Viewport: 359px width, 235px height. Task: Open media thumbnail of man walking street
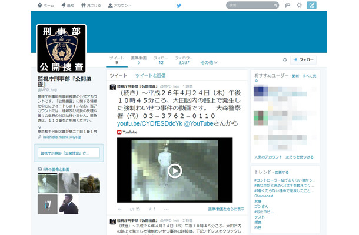point(48,183)
